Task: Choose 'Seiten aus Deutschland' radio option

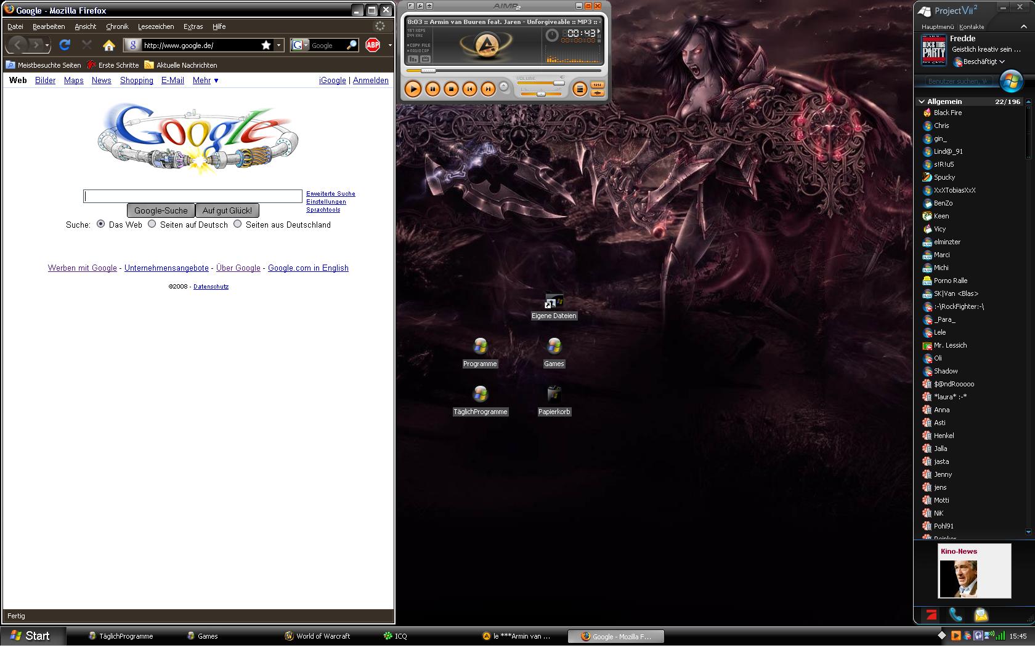Action: pyautogui.click(x=237, y=225)
